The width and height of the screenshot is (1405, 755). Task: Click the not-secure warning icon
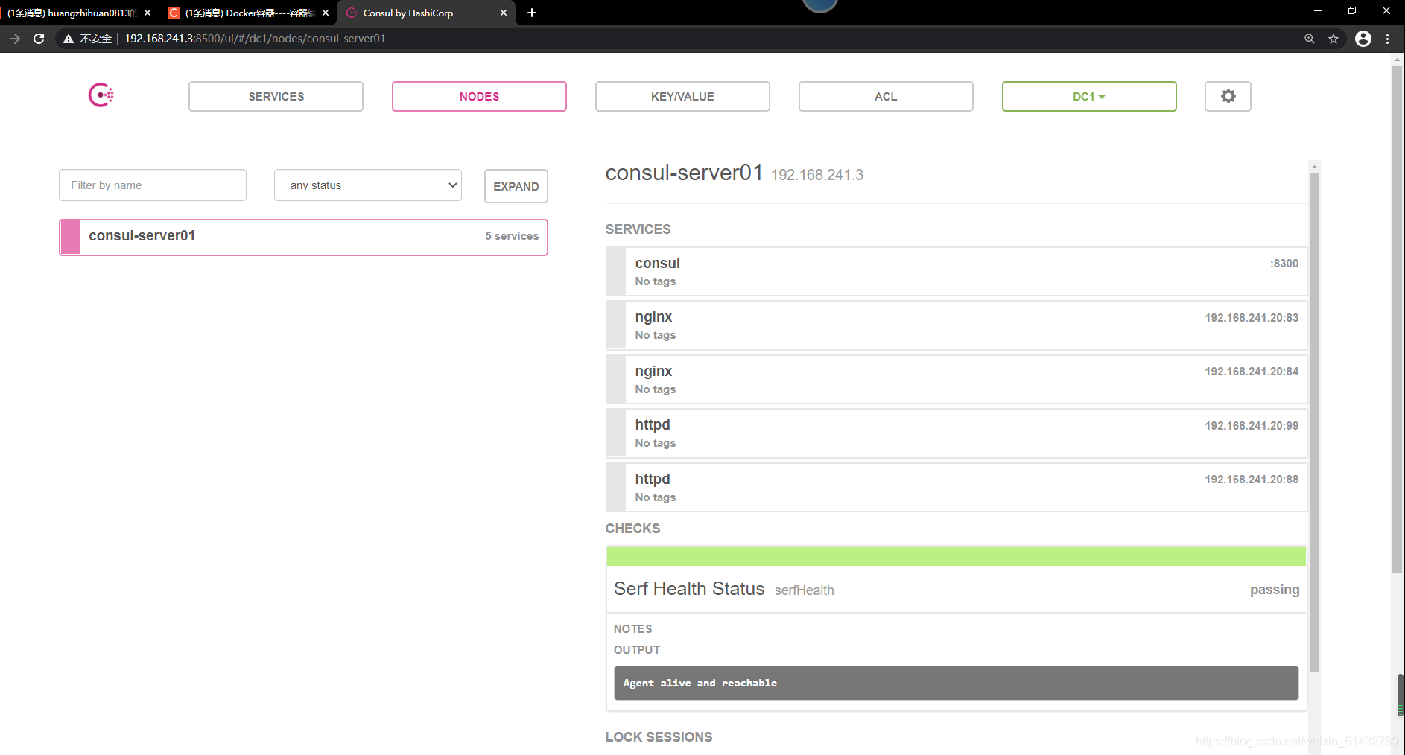coord(69,39)
